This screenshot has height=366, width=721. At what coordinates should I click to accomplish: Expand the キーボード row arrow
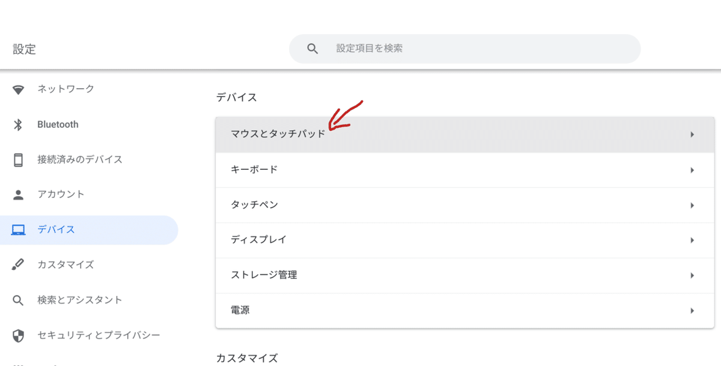(692, 170)
